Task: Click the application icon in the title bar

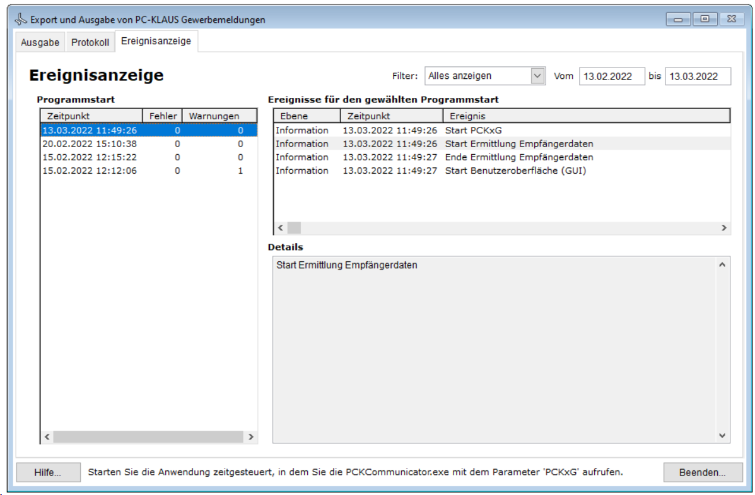Action: point(21,19)
